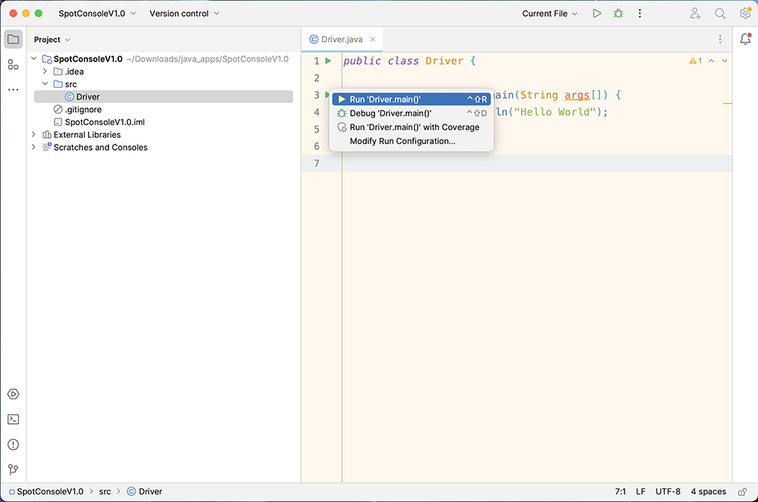The height and width of the screenshot is (502, 758).
Task: Expand the .idea folder
Action: tap(45, 72)
